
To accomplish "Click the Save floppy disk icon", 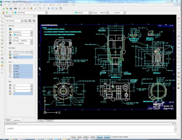I will point(11,8).
